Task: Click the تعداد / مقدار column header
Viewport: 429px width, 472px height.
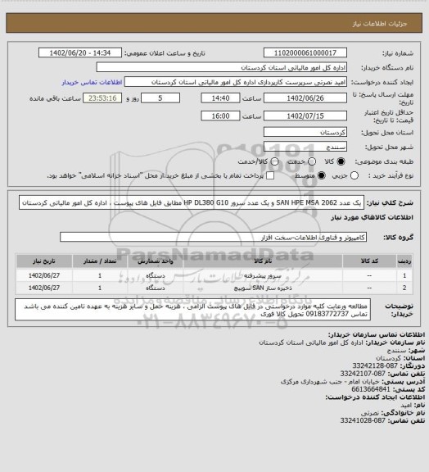Action: click(x=100, y=261)
